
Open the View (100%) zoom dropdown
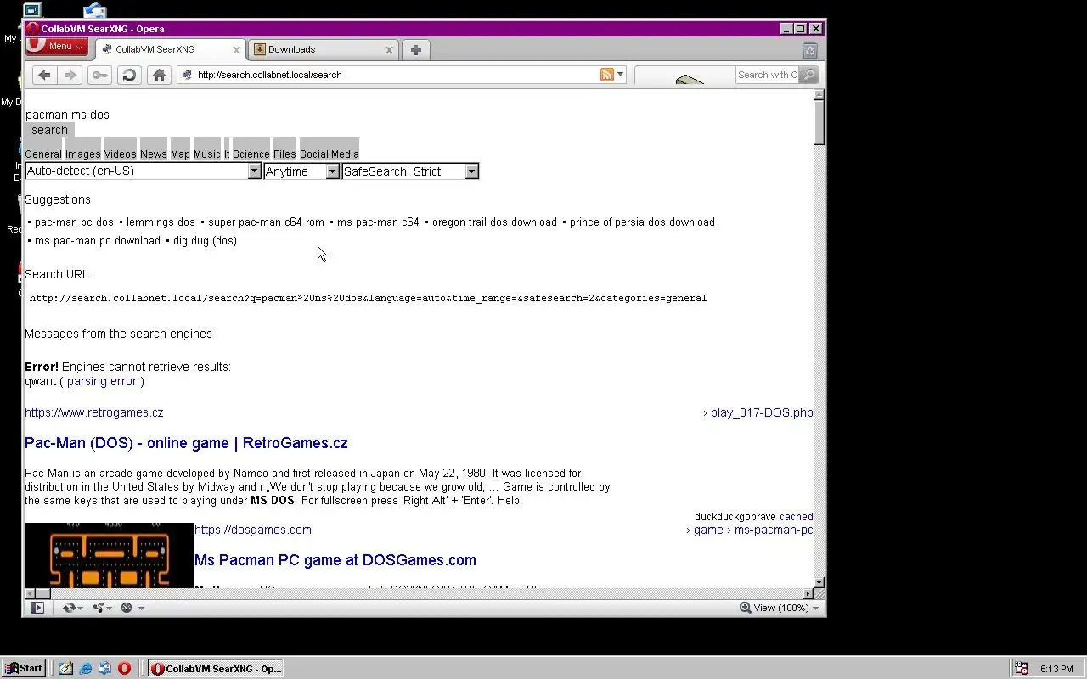(780, 608)
